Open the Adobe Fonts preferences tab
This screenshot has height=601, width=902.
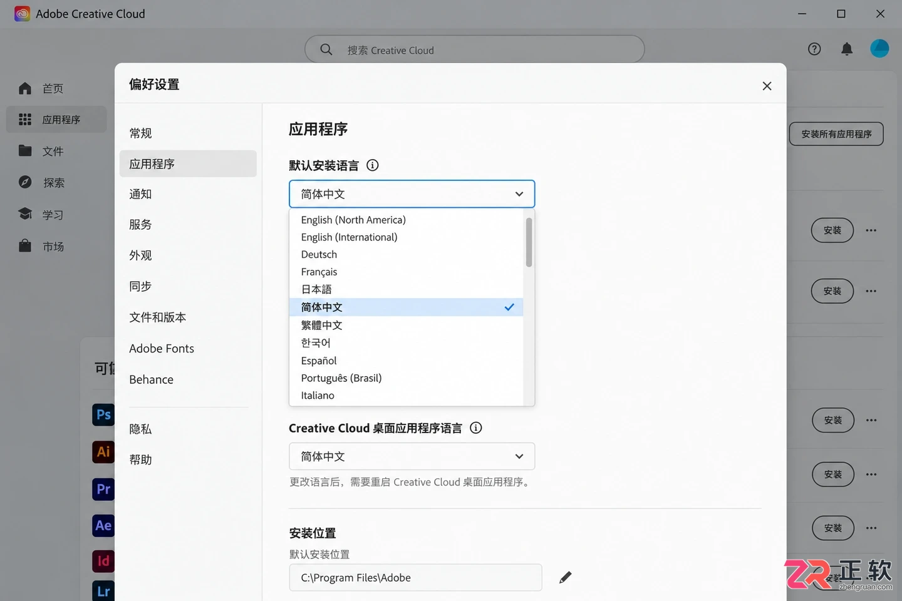point(188,348)
